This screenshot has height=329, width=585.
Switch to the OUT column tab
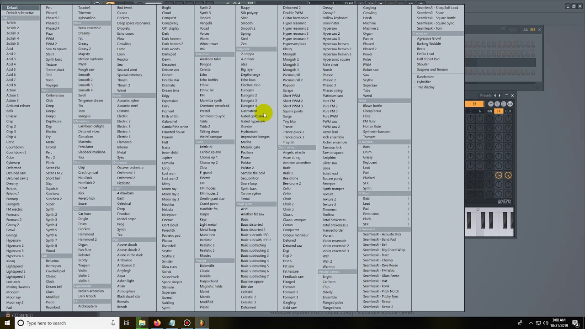coord(508,111)
